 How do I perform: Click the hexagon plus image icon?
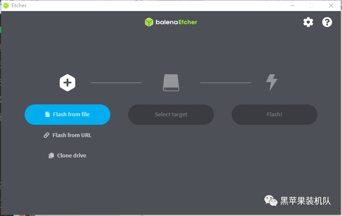click(67, 83)
